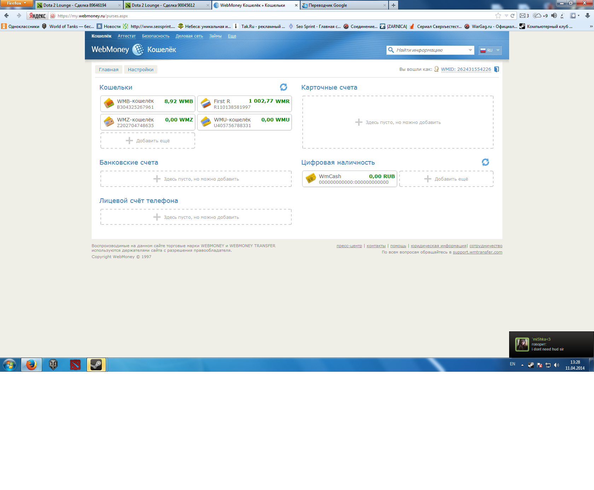Add a bank account in Банковские счета

(x=196, y=179)
